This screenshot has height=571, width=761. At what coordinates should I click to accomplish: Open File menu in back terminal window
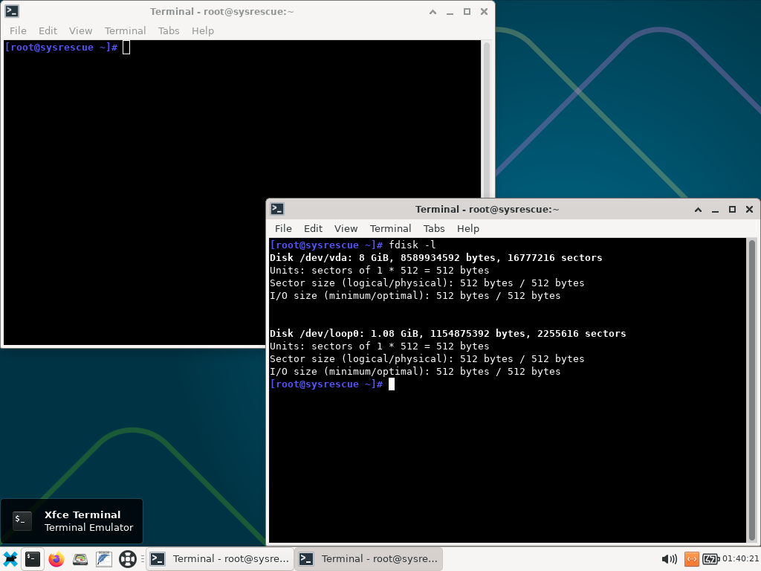tap(18, 30)
